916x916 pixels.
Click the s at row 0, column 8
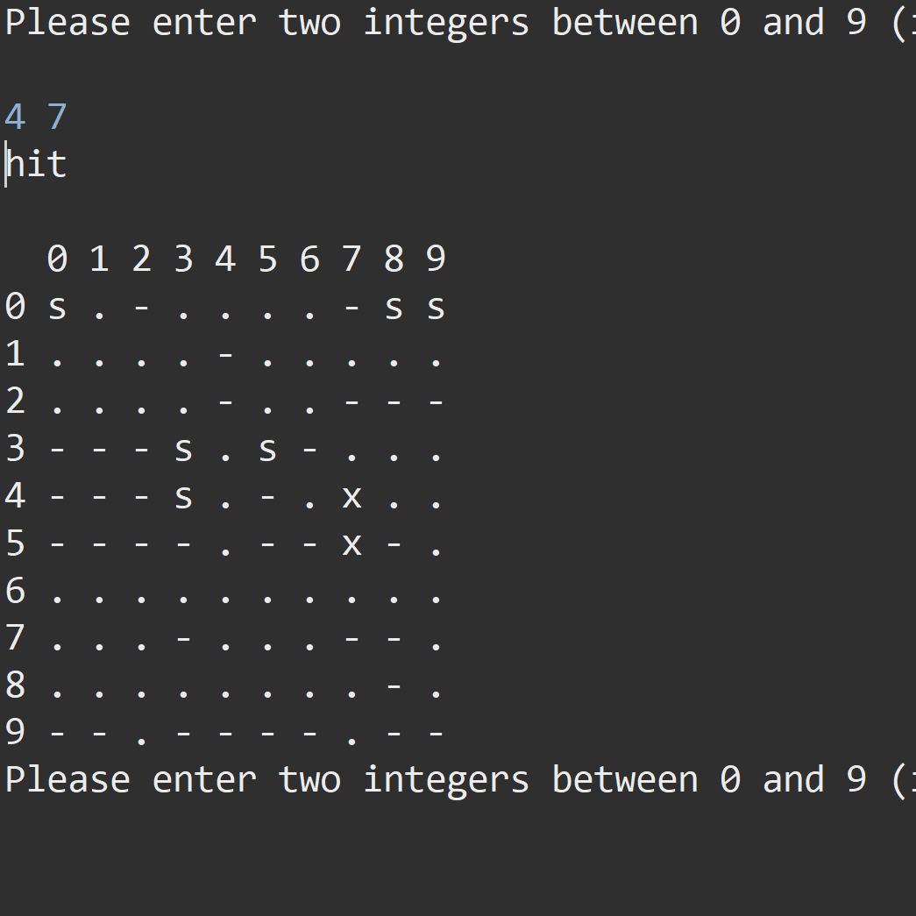[394, 308]
